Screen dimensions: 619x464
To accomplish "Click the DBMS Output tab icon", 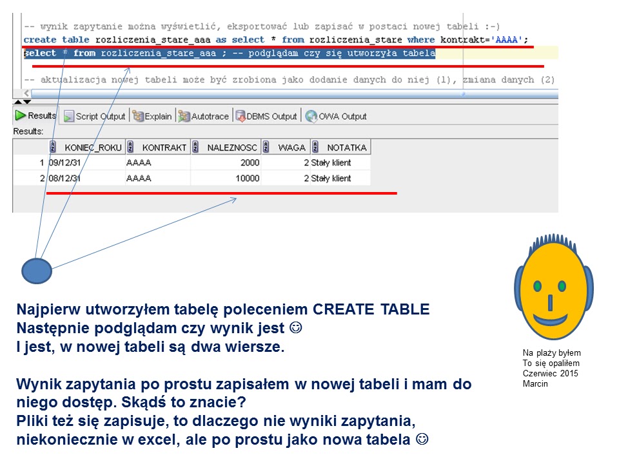I will pos(241,116).
